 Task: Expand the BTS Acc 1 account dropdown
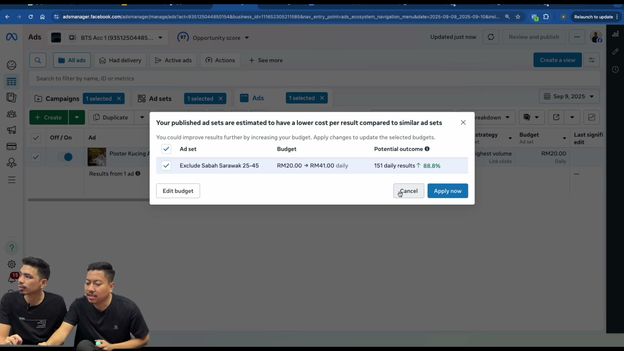(161, 38)
